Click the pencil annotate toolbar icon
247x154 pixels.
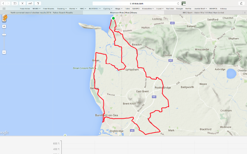30,3
